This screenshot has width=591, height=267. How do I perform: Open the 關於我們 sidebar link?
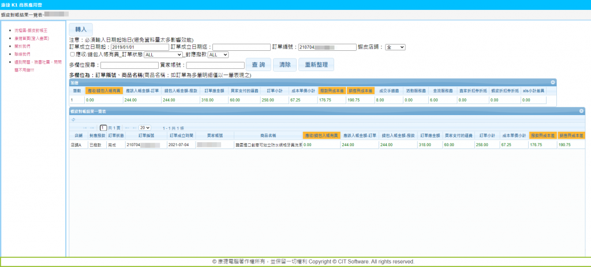pos(21,46)
